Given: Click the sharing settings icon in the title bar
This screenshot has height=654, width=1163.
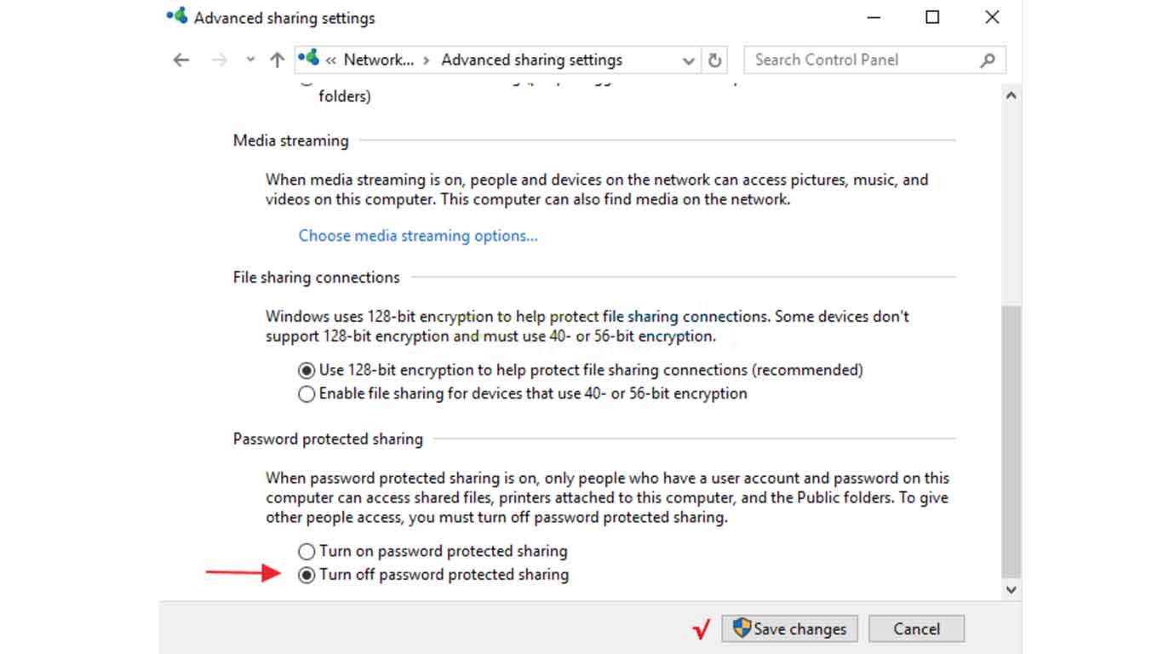Looking at the screenshot, I should click(x=176, y=15).
